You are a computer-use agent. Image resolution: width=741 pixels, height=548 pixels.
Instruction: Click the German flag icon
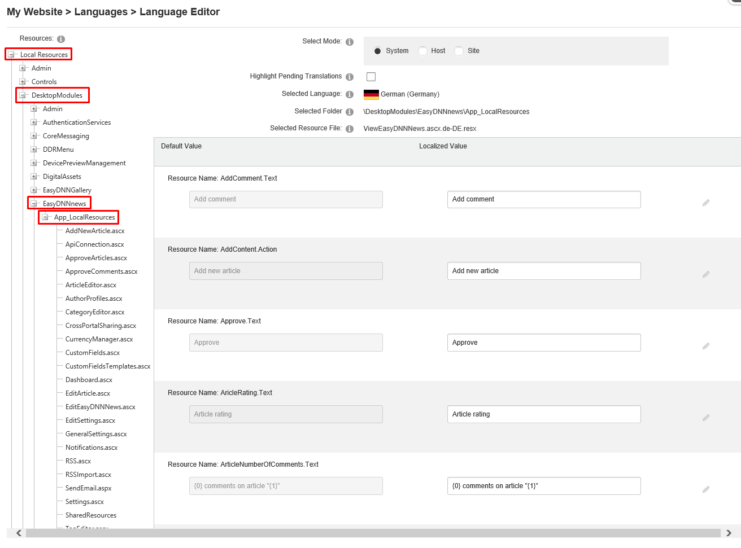tap(371, 94)
